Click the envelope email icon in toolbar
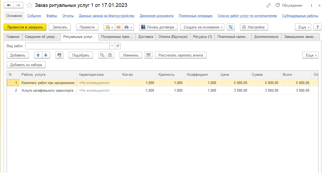This screenshot has height=173, width=322. [x=118, y=27]
